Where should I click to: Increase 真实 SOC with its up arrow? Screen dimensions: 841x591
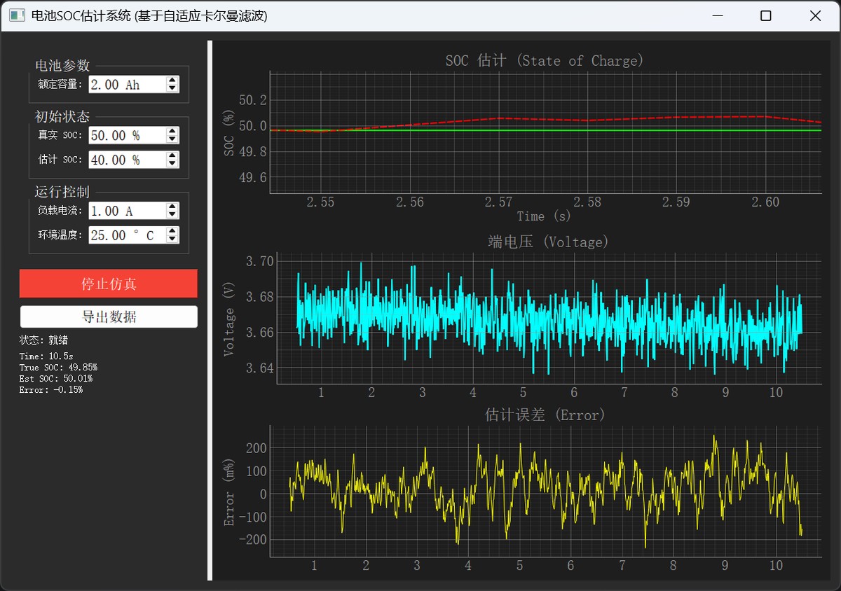point(172,132)
